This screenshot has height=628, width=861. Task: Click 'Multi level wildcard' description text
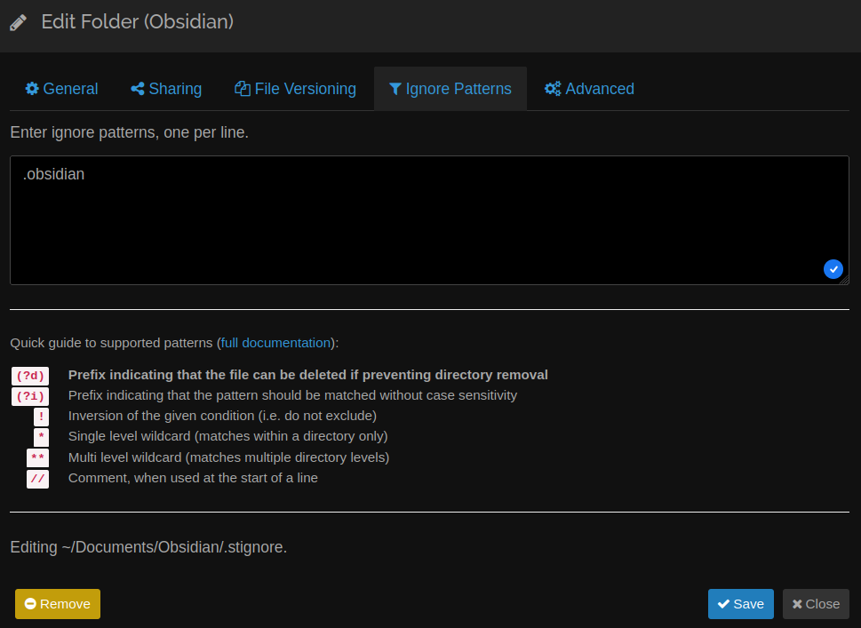click(x=228, y=457)
